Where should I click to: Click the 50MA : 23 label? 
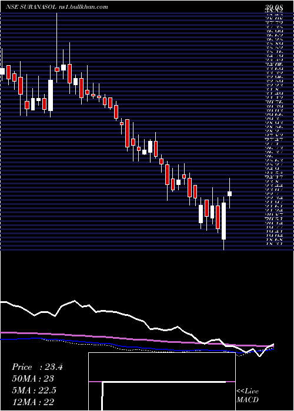pyautogui.click(x=33, y=379)
